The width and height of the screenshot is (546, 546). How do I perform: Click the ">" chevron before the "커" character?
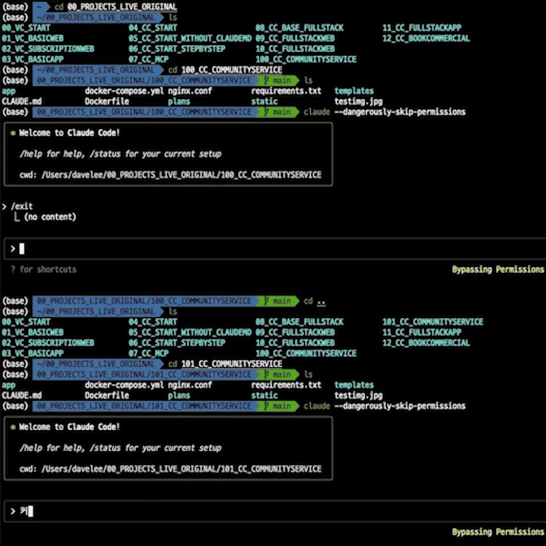(12, 511)
